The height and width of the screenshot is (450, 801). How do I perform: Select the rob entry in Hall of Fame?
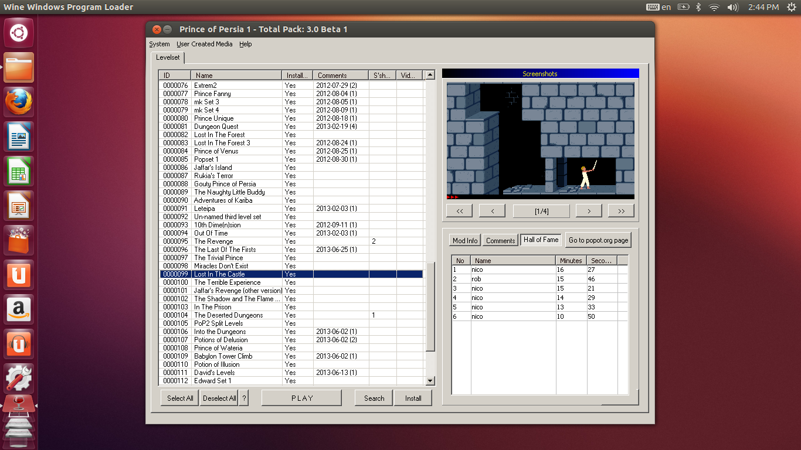[x=539, y=279]
